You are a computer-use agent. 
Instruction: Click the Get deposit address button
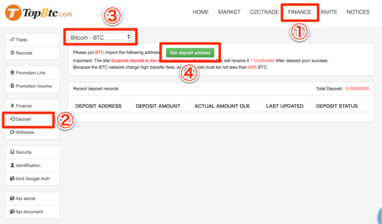[190, 52]
